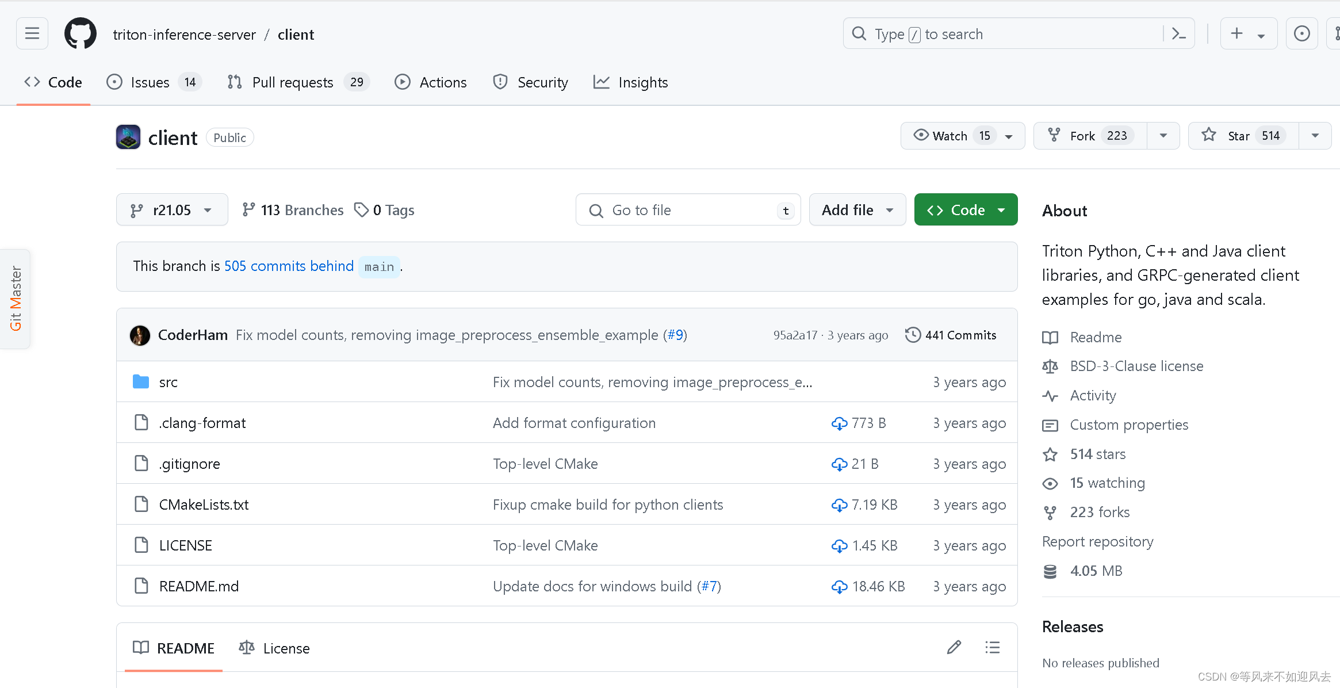The width and height of the screenshot is (1340, 688).
Task: View 441 Commits history
Action: (951, 335)
